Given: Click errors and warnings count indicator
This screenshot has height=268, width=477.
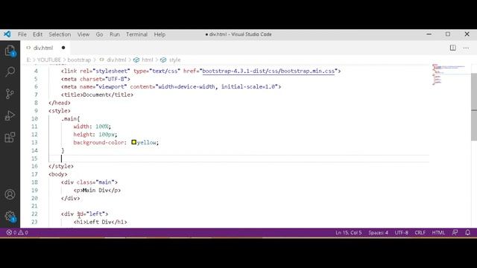Looking at the screenshot, I should (x=17, y=232).
